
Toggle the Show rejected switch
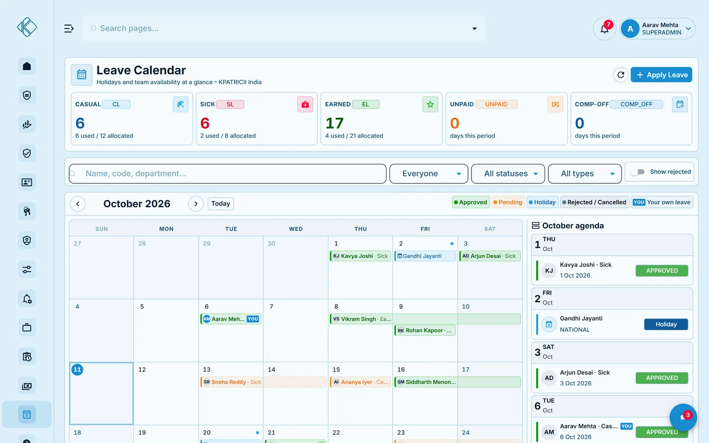pos(638,172)
